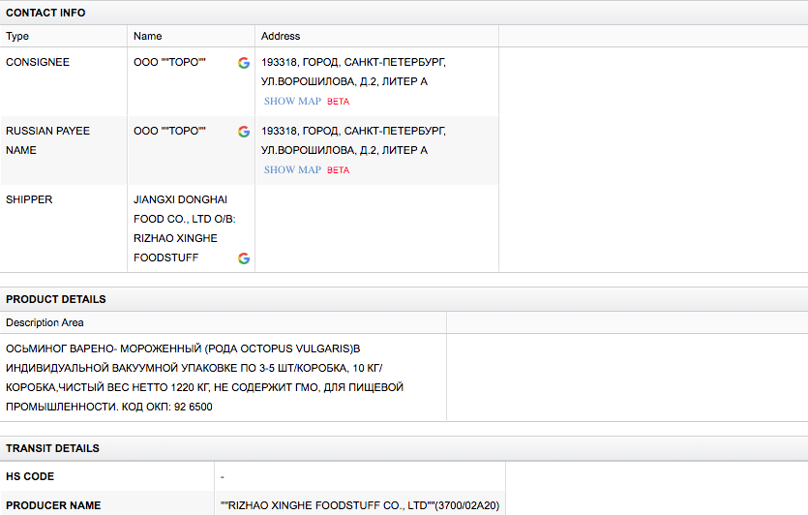The image size is (808, 515).
Task: Select the Name column header
Action: (x=147, y=36)
